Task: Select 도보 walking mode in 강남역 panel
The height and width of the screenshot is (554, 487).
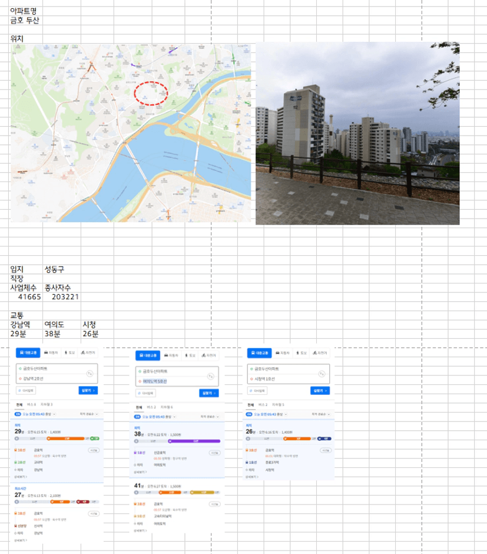Action: click(69, 352)
